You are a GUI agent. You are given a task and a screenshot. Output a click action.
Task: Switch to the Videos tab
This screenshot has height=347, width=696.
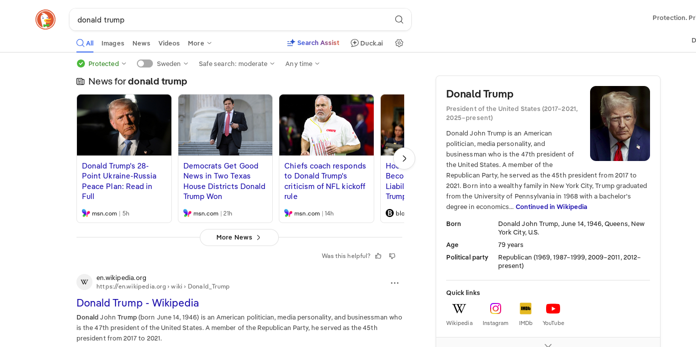click(x=169, y=43)
